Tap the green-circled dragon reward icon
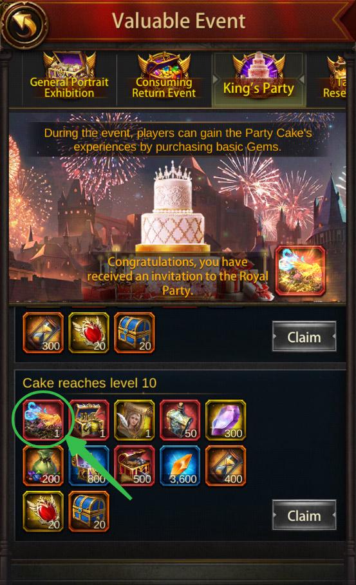Viewport: 356px width, 585px height. tap(43, 419)
